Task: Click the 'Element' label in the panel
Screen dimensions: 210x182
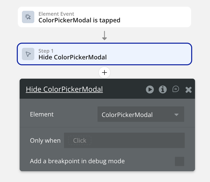Action: click(42, 114)
